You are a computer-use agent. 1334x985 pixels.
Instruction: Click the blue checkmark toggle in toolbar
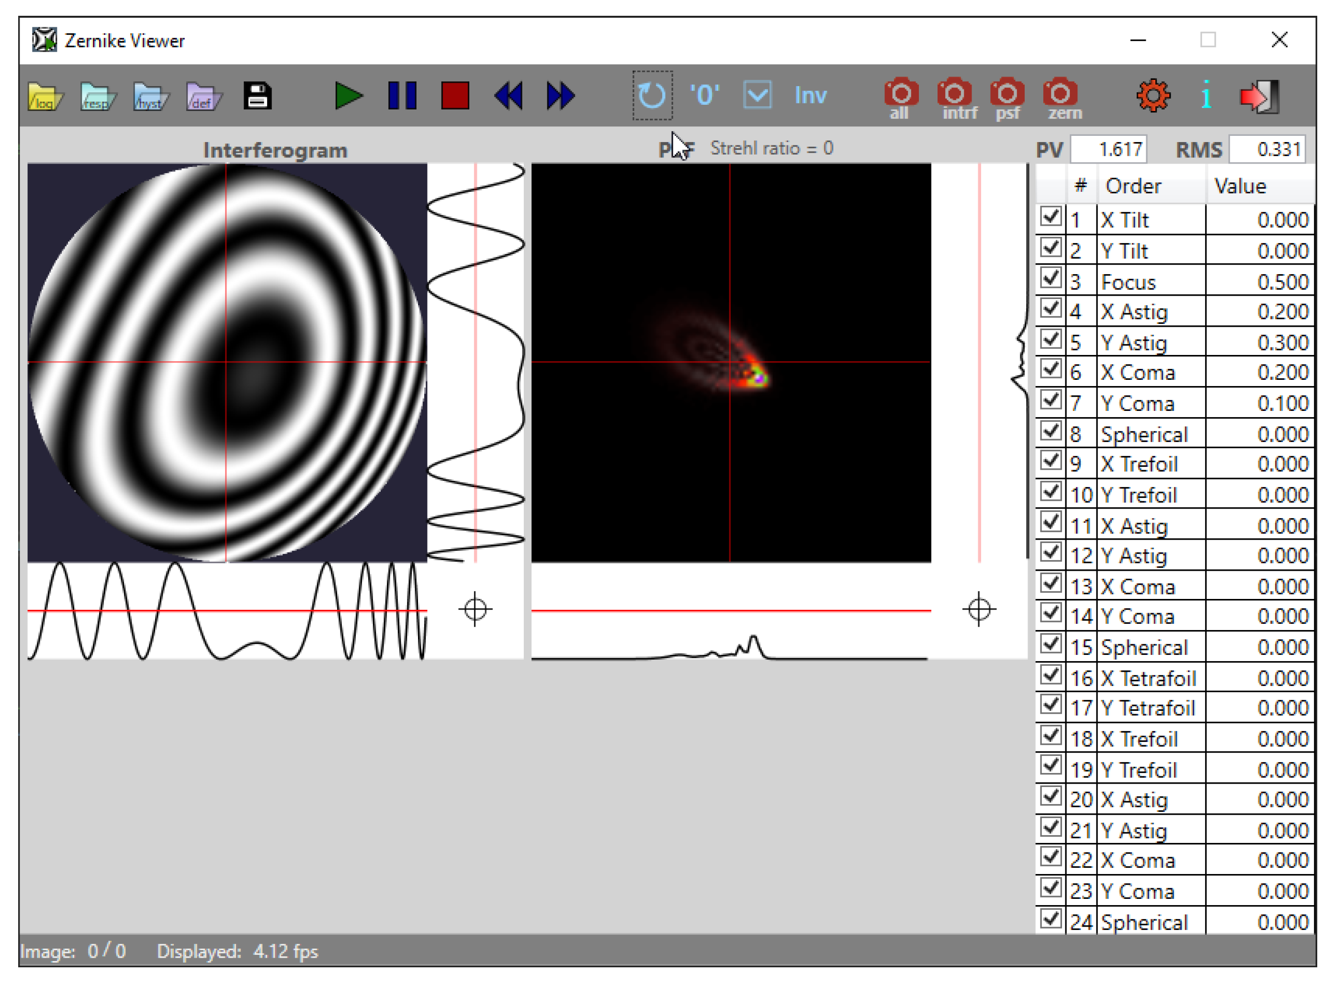[x=757, y=95]
